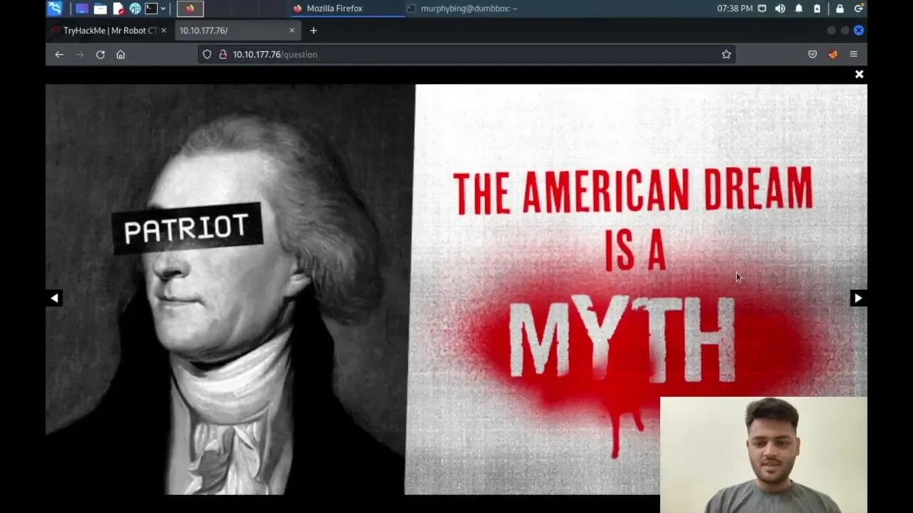Click the volume icon in the system tray
Screen dimensions: 913x513
(780, 8)
